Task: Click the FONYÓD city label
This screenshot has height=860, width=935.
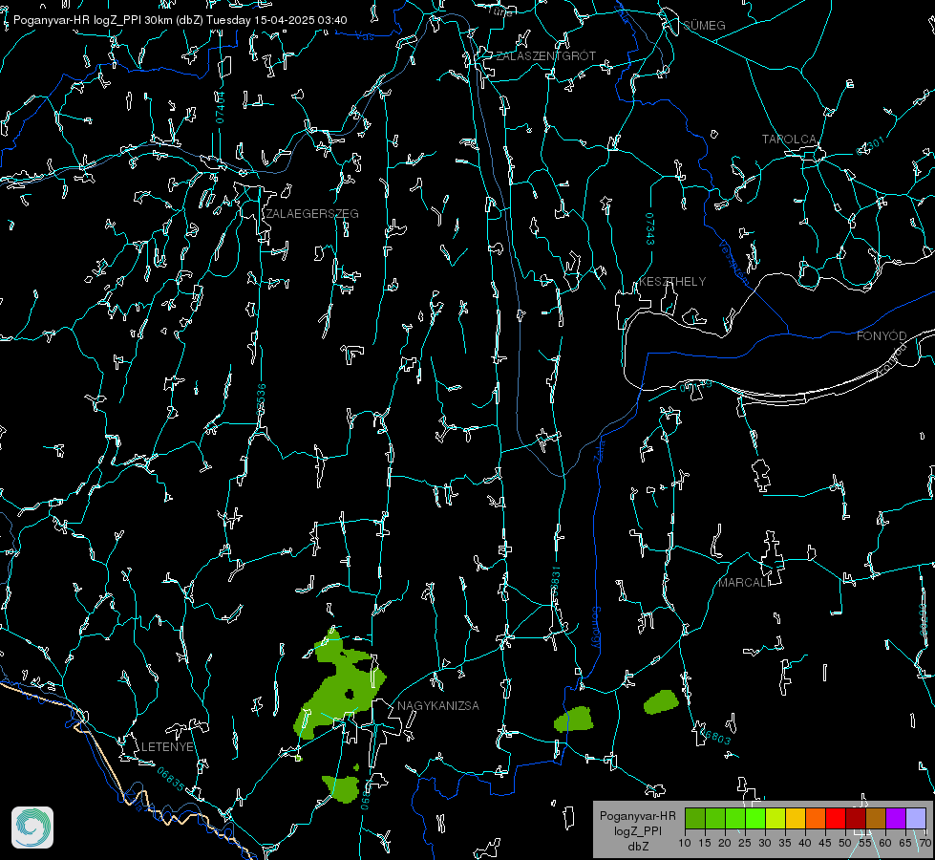Action: 882,336
